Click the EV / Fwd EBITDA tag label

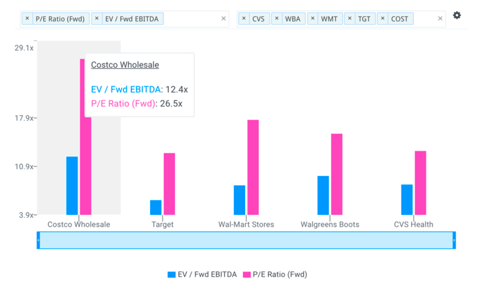tap(132, 19)
